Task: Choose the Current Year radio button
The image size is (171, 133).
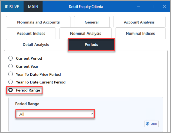Action: pyautogui.click(x=11, y=66)
